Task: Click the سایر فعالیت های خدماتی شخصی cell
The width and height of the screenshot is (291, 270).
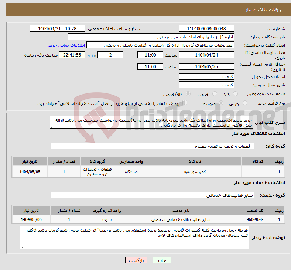Action: pos(181,219)
